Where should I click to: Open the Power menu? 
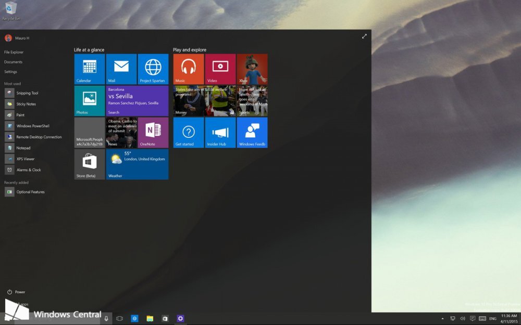16,292
